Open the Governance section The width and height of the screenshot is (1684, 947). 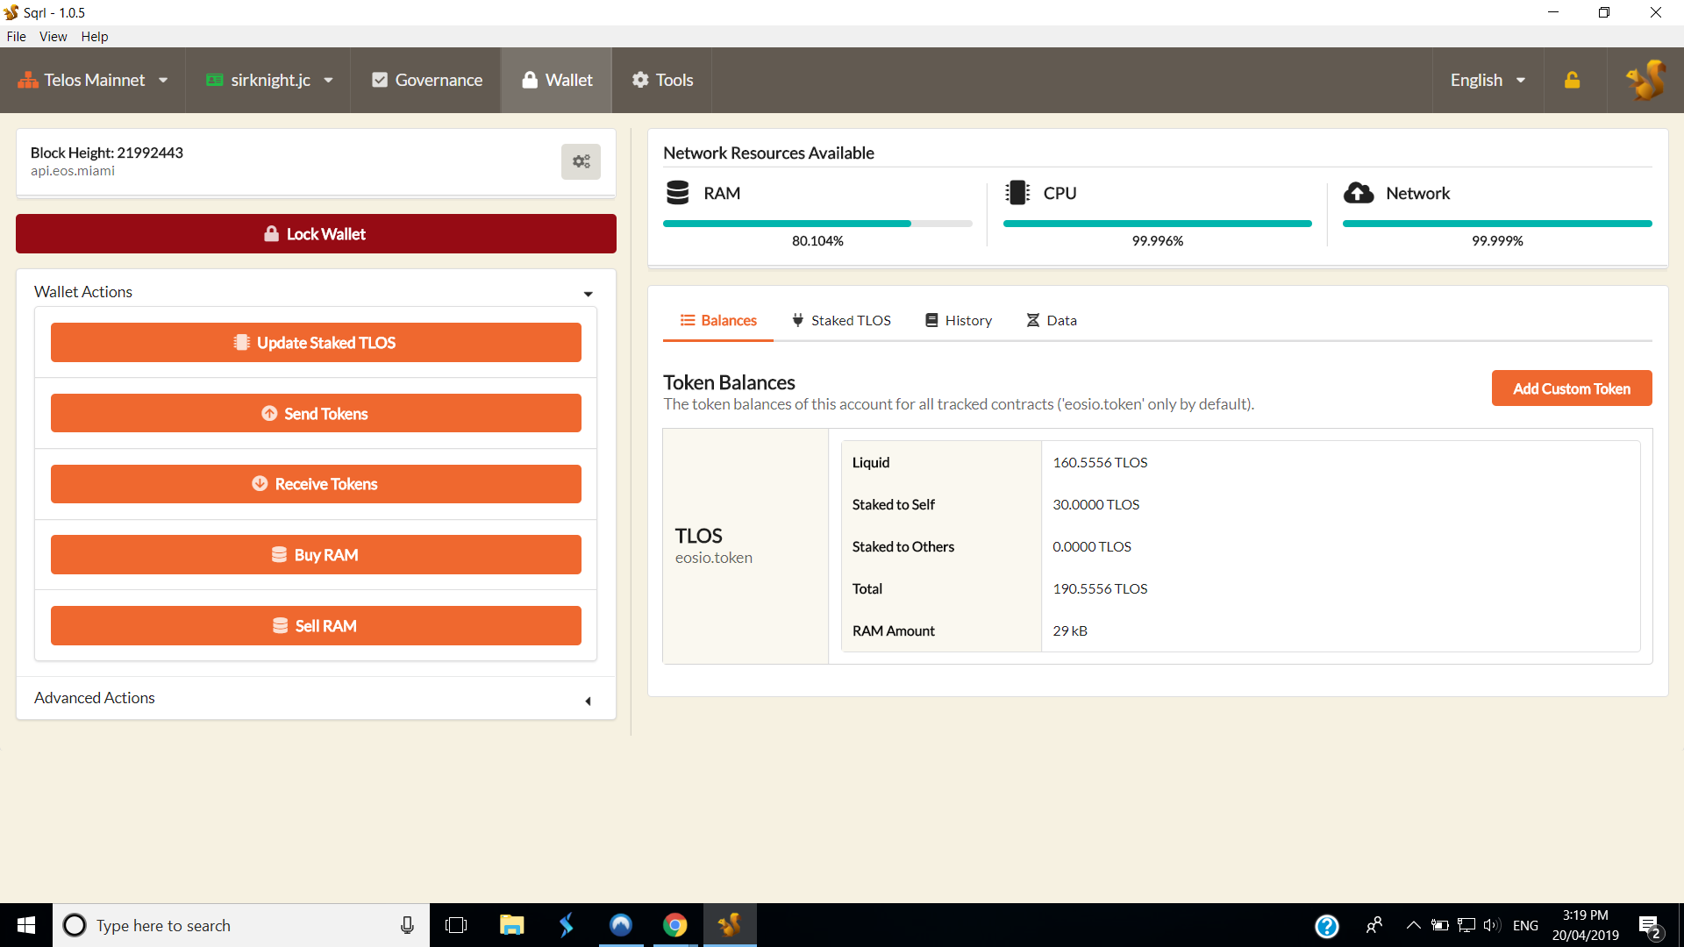click(x=426, y=80)
